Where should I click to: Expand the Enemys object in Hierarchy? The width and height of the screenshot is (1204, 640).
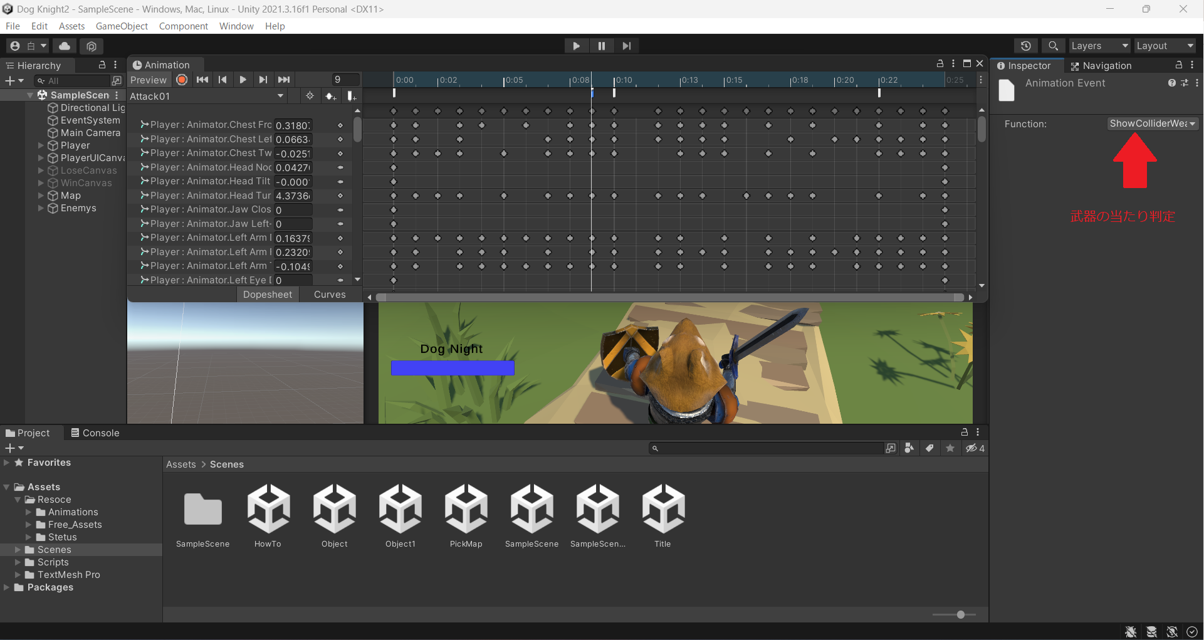41,208
